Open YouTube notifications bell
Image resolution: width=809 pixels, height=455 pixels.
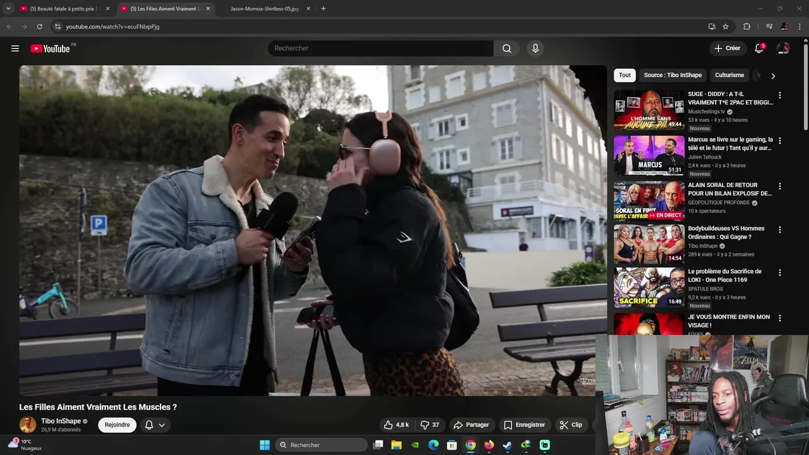[x=759, y=49]
